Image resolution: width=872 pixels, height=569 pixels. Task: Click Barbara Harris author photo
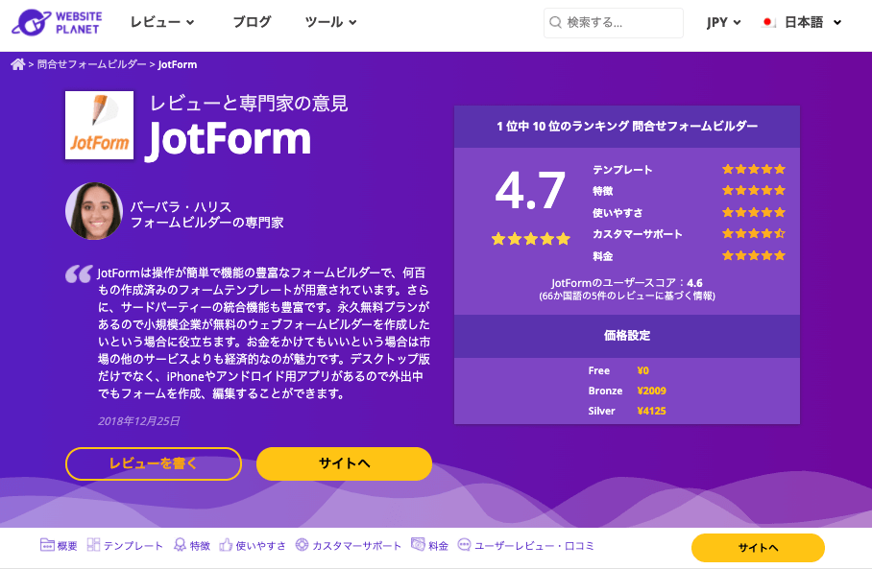click(x=94, y=211)
